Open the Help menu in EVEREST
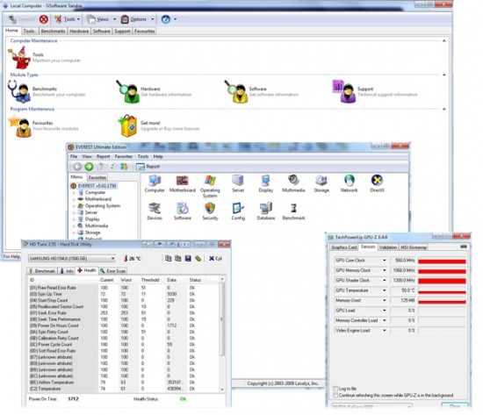This screenshot has width=483, height=415. pos(158,156)
